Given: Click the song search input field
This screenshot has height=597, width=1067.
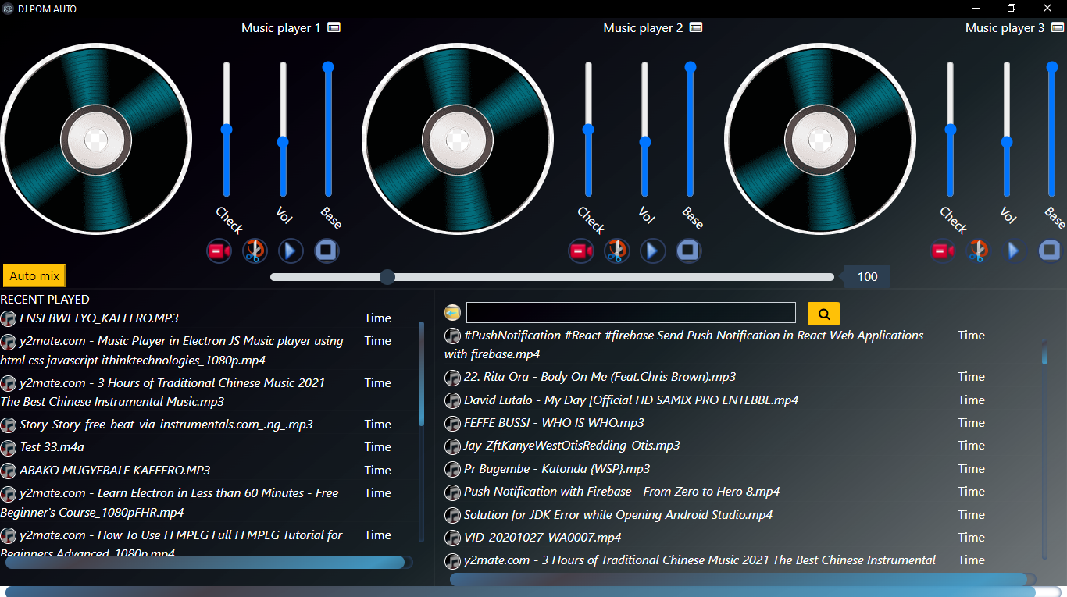Looking at the screenshot, I should point(630,313).
